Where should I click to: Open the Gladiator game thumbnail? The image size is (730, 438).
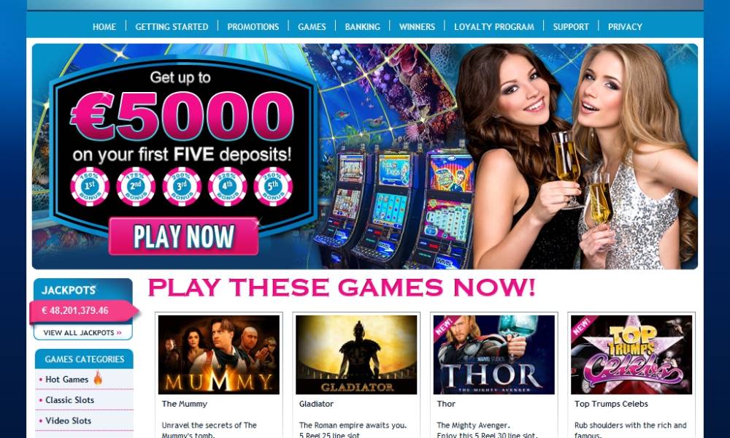(356, 355)
